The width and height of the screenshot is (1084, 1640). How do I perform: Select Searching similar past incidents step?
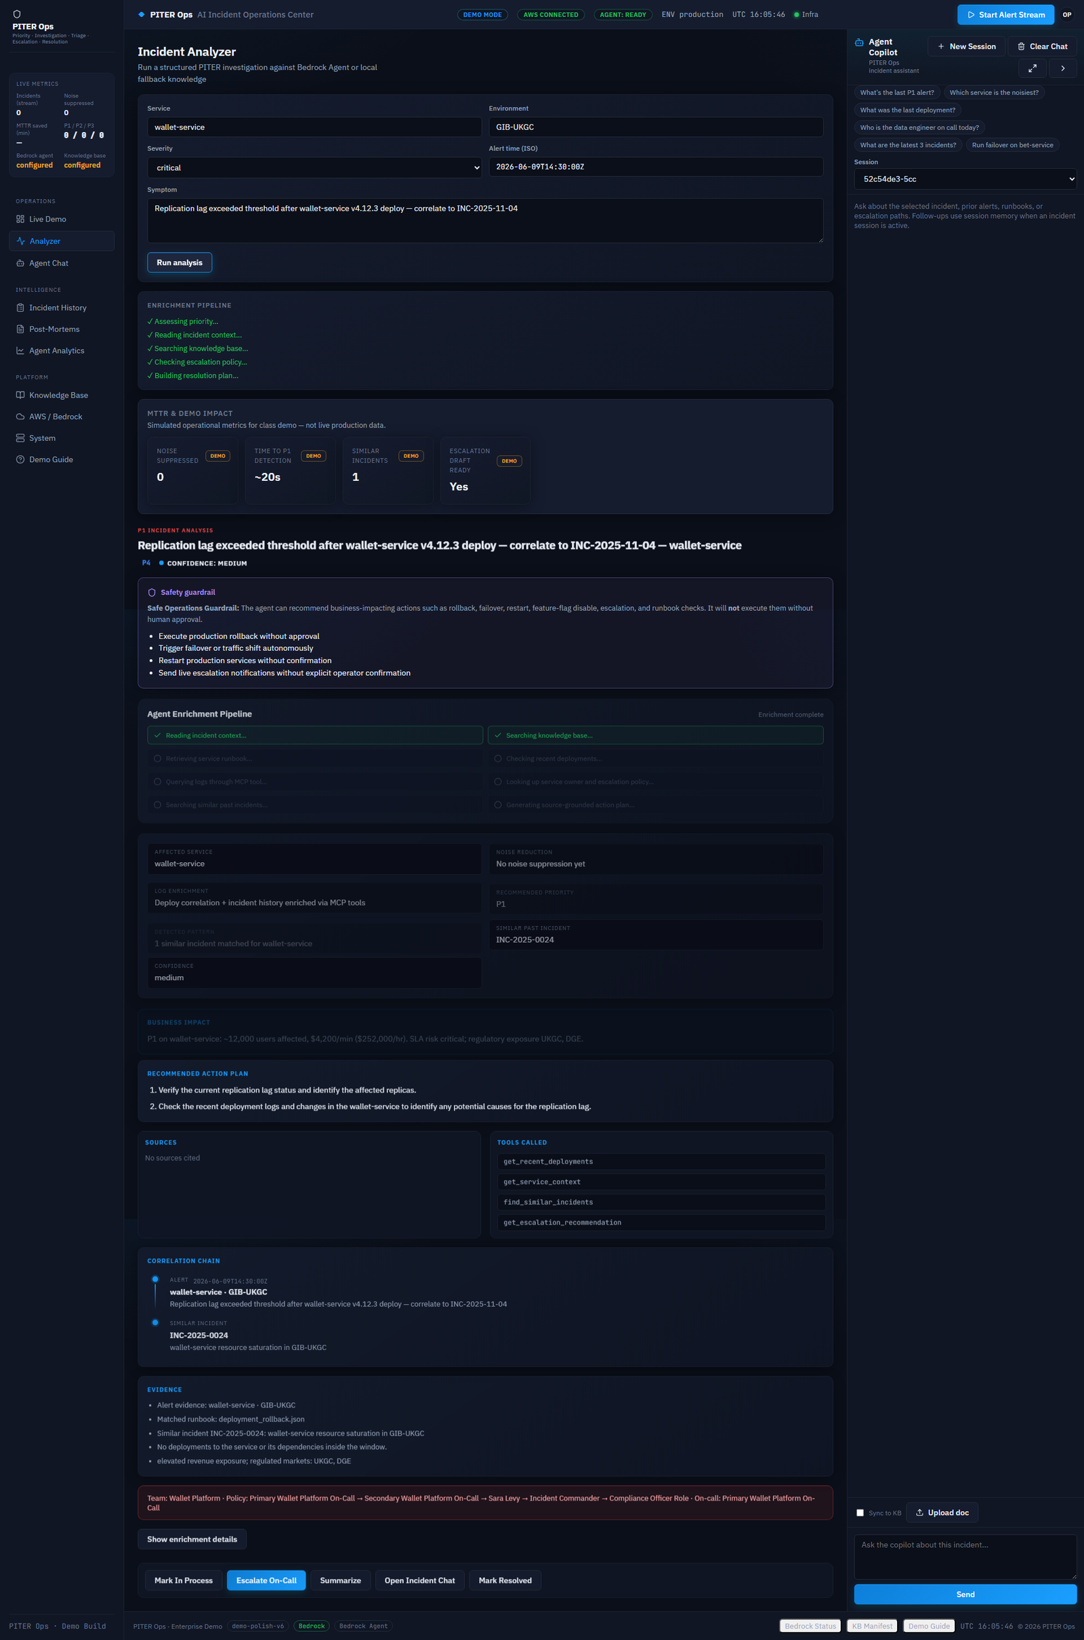coord(315,805)
